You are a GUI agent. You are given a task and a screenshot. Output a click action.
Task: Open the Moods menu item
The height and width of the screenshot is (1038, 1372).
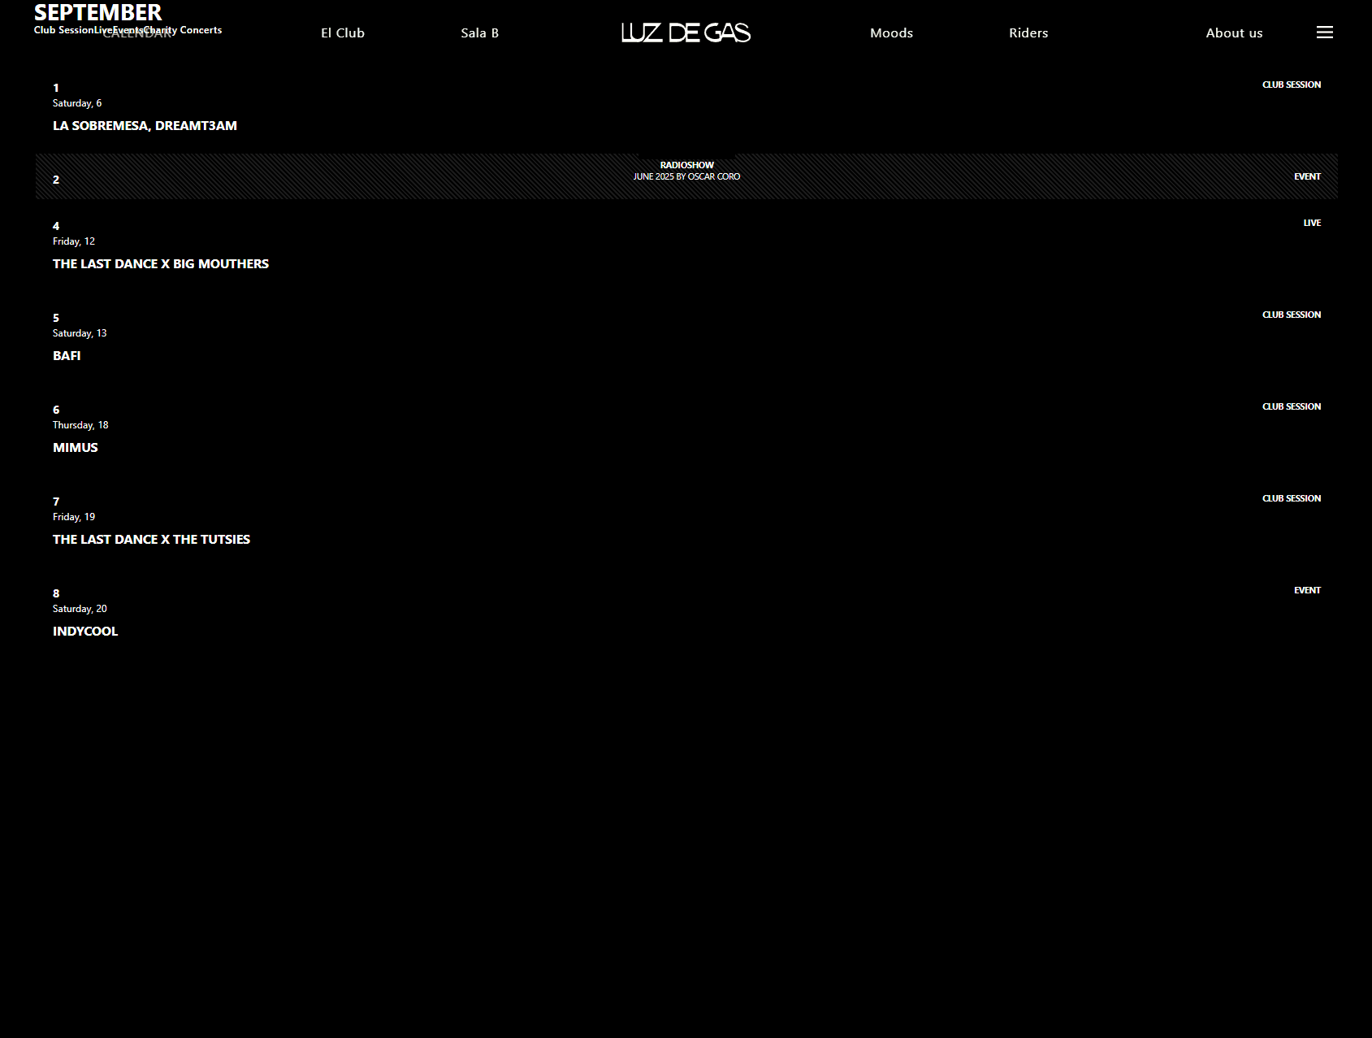891,33
